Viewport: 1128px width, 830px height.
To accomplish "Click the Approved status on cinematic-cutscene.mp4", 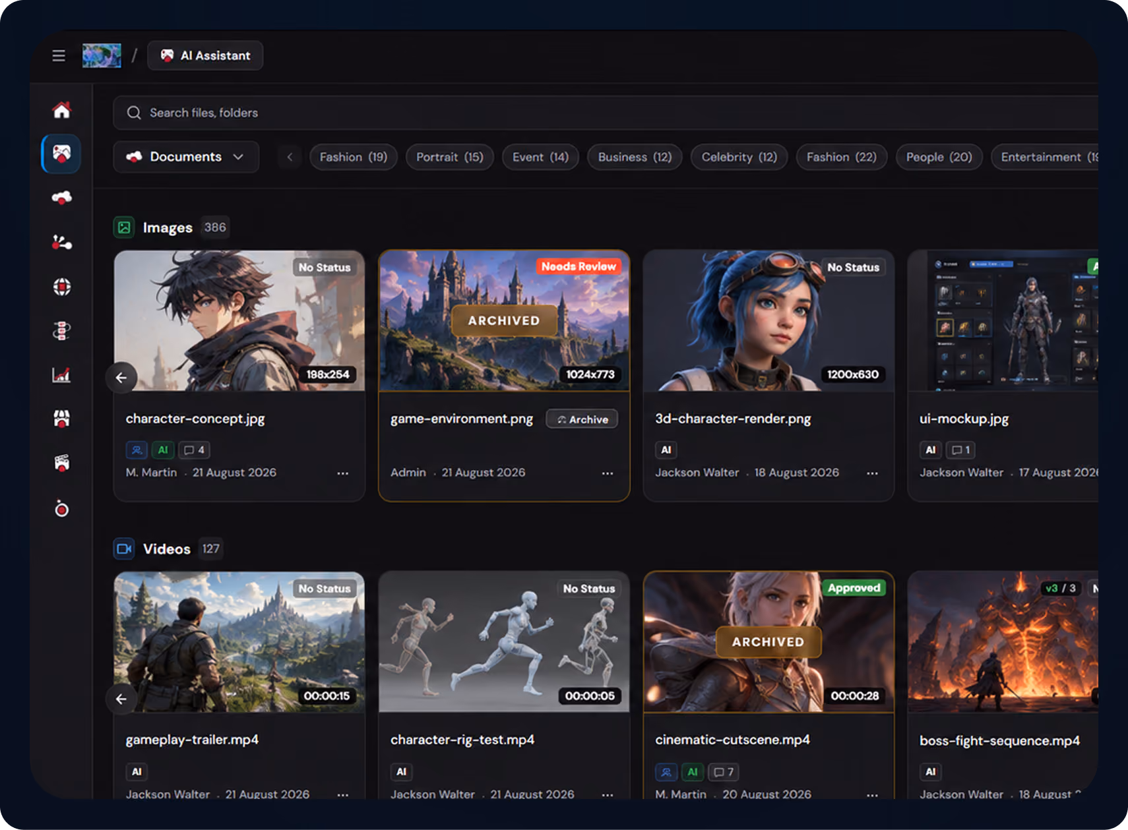I will pyautogui.click(x=854, y=588).
